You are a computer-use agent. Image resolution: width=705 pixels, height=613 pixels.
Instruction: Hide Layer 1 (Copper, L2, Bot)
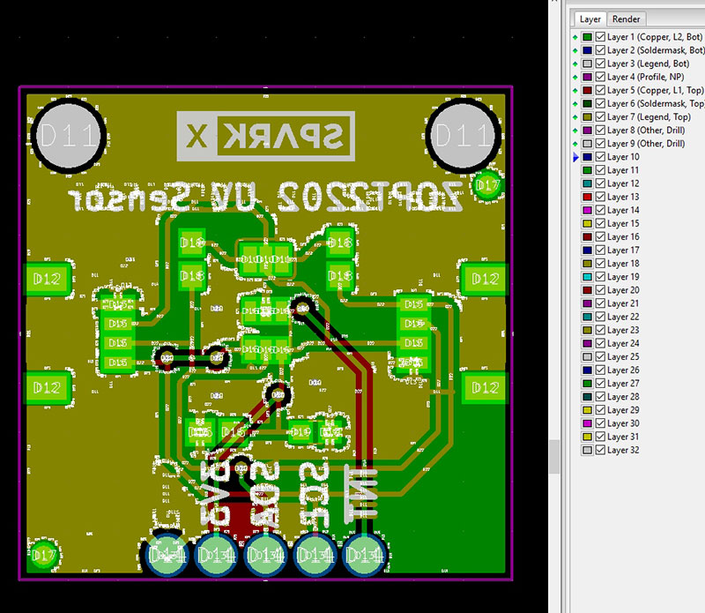coord(600,37)
